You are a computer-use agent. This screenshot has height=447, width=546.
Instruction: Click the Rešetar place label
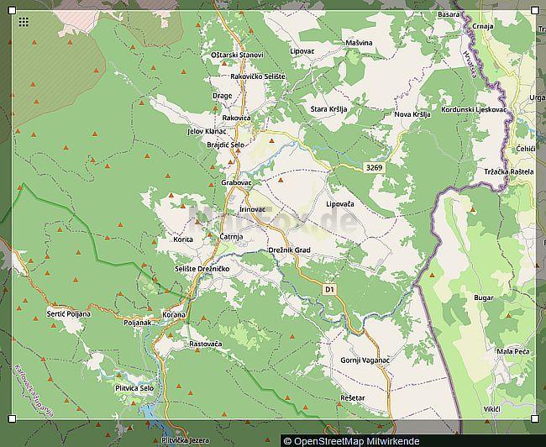click(353, 397)
